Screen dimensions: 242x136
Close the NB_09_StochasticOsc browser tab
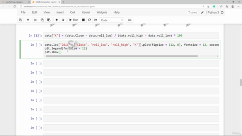point(59,2)
